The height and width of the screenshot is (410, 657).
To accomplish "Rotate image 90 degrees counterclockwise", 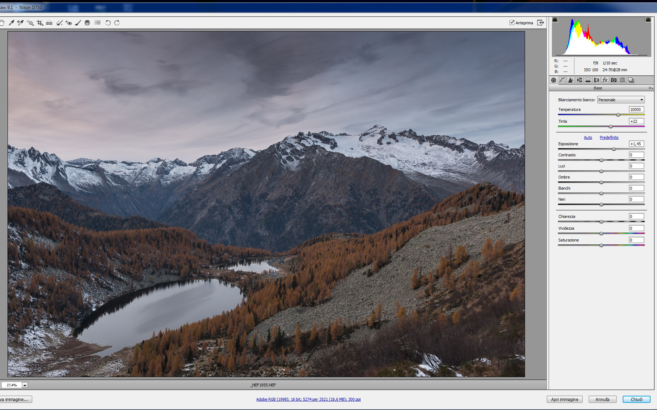I will 108,23.
